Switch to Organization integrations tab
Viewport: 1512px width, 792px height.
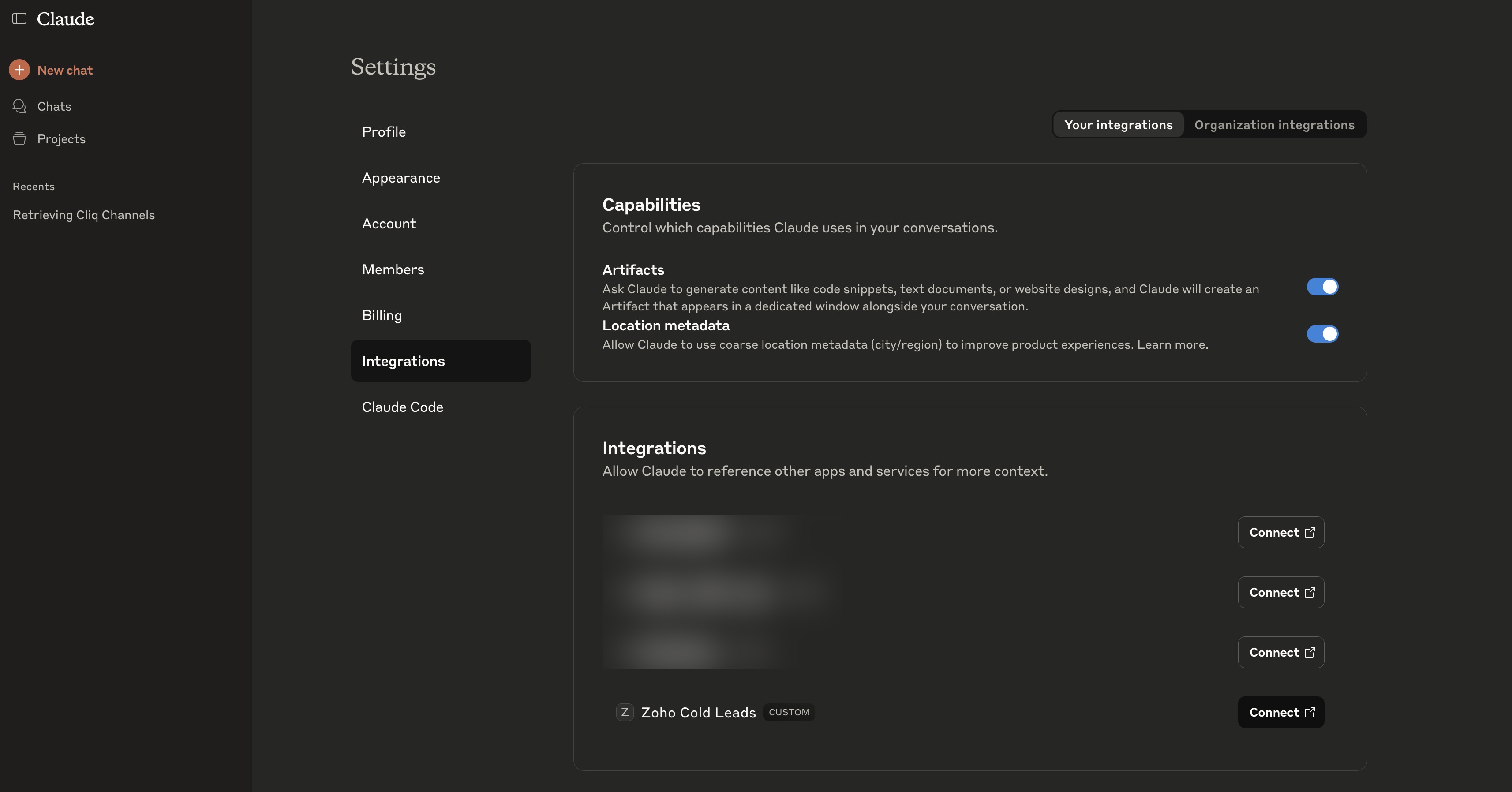pos(1274,125)
